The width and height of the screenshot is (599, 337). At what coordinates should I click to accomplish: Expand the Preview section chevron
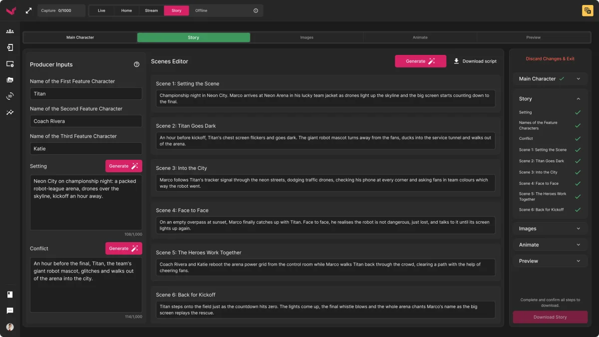coord(579,261)
